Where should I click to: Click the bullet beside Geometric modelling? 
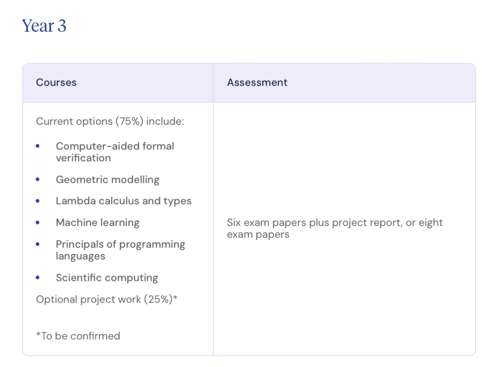coord(38,180)
